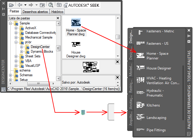The height and width of the screenshot is (138, 193).
Task: Select Landscaping palette icon
Action: tap(140, 117)
